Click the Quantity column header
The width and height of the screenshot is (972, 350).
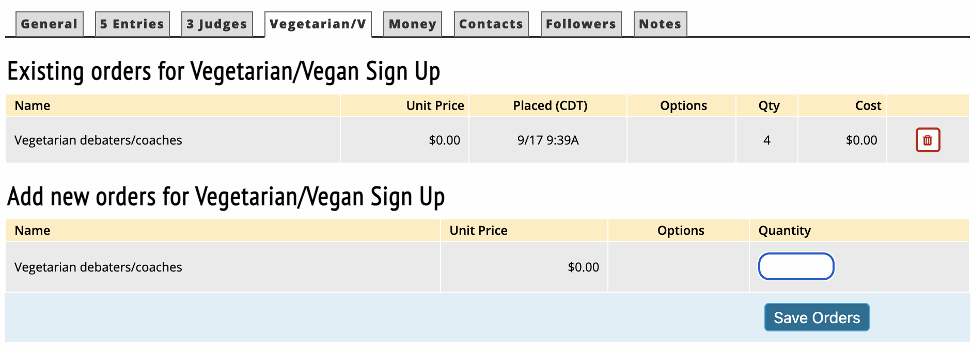784,231
